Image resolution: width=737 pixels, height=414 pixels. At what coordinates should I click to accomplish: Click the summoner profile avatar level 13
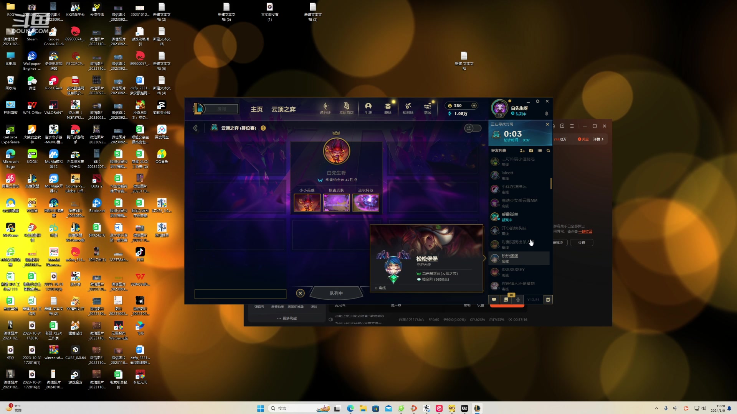point(500,108)
